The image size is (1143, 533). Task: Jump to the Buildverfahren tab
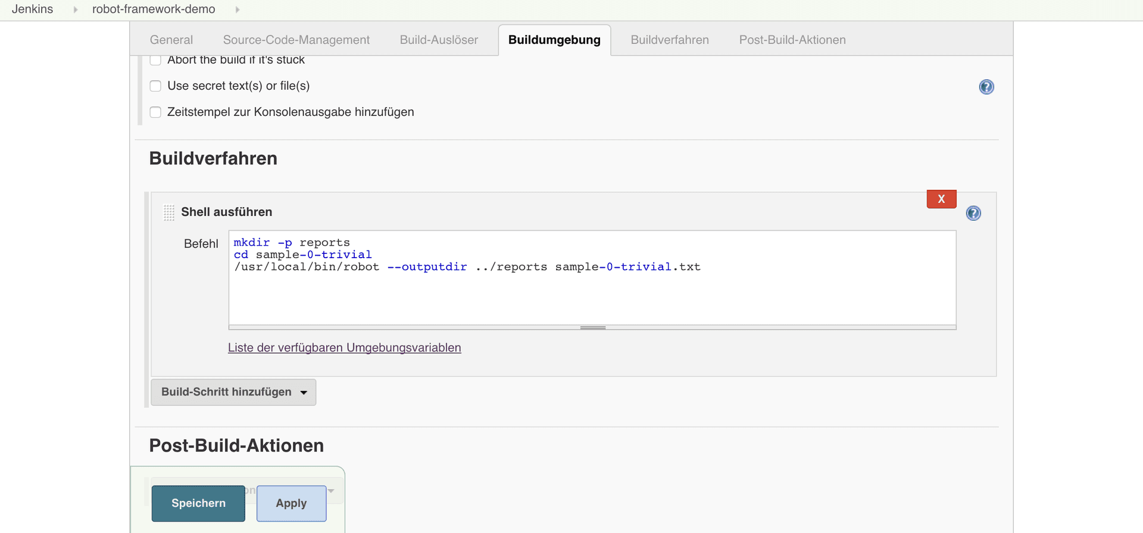tap(669, 40)
